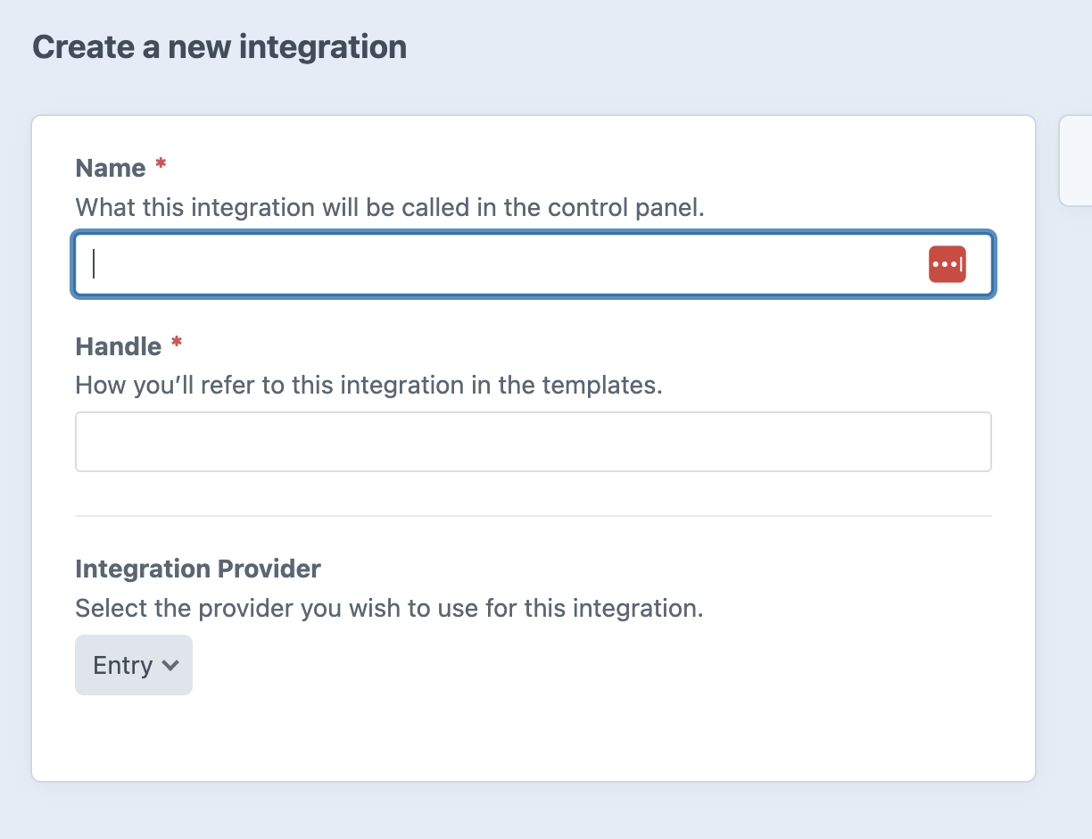Click the Name field label
Screen dimensions: 1092x839
click(111, 168)
